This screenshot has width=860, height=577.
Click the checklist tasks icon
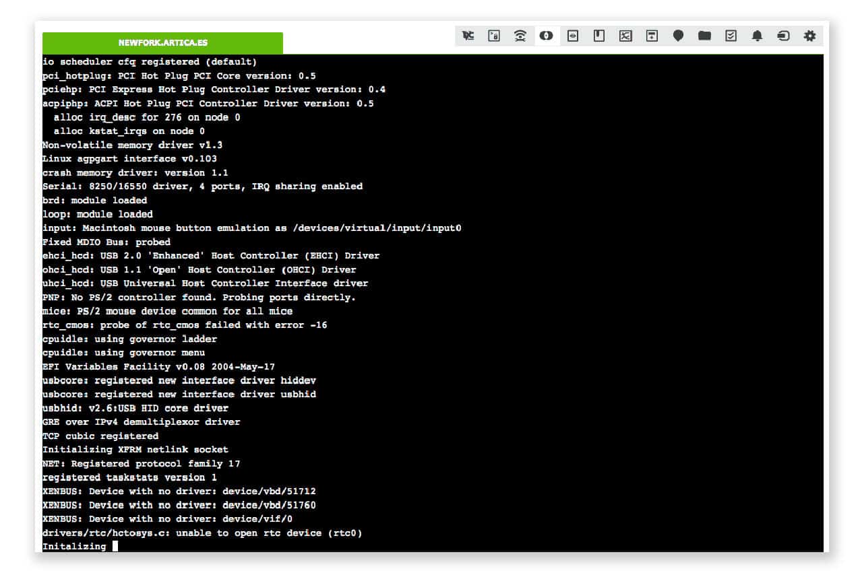(731, 36)
